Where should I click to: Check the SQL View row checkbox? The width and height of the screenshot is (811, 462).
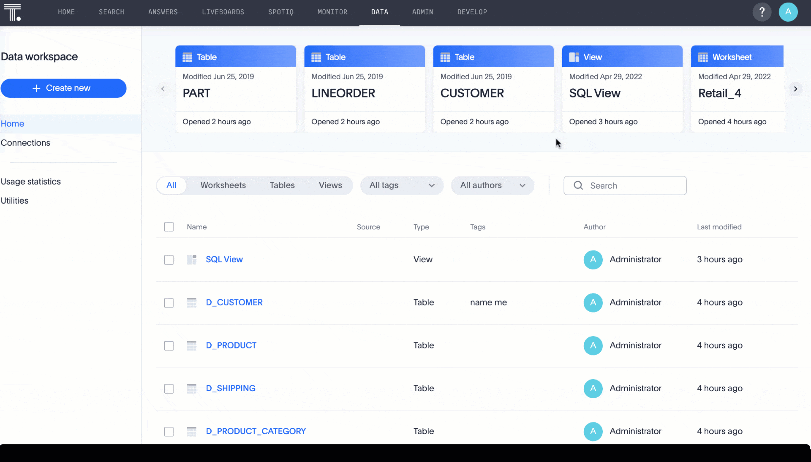click(x=169, y=260)
